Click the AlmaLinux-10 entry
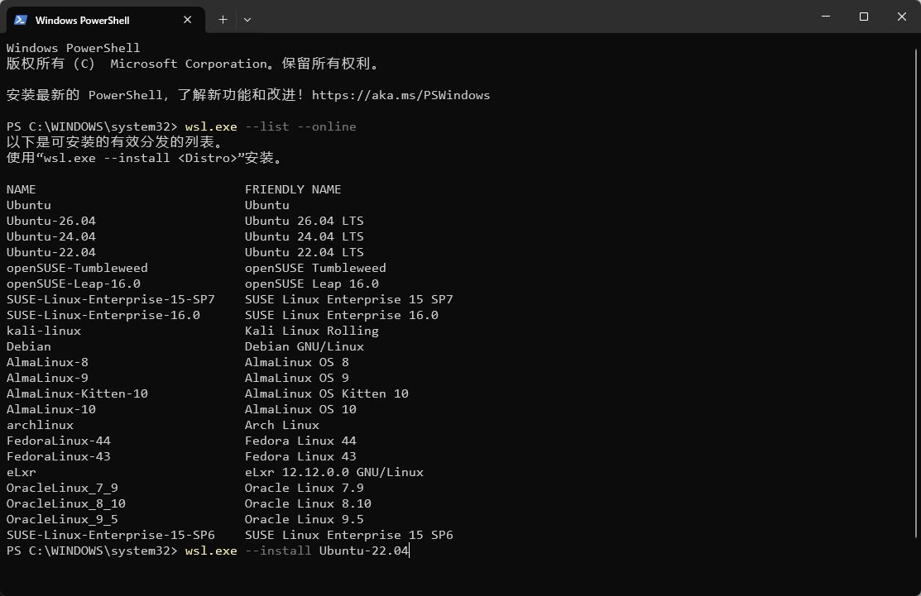 (x=51, y=409)
